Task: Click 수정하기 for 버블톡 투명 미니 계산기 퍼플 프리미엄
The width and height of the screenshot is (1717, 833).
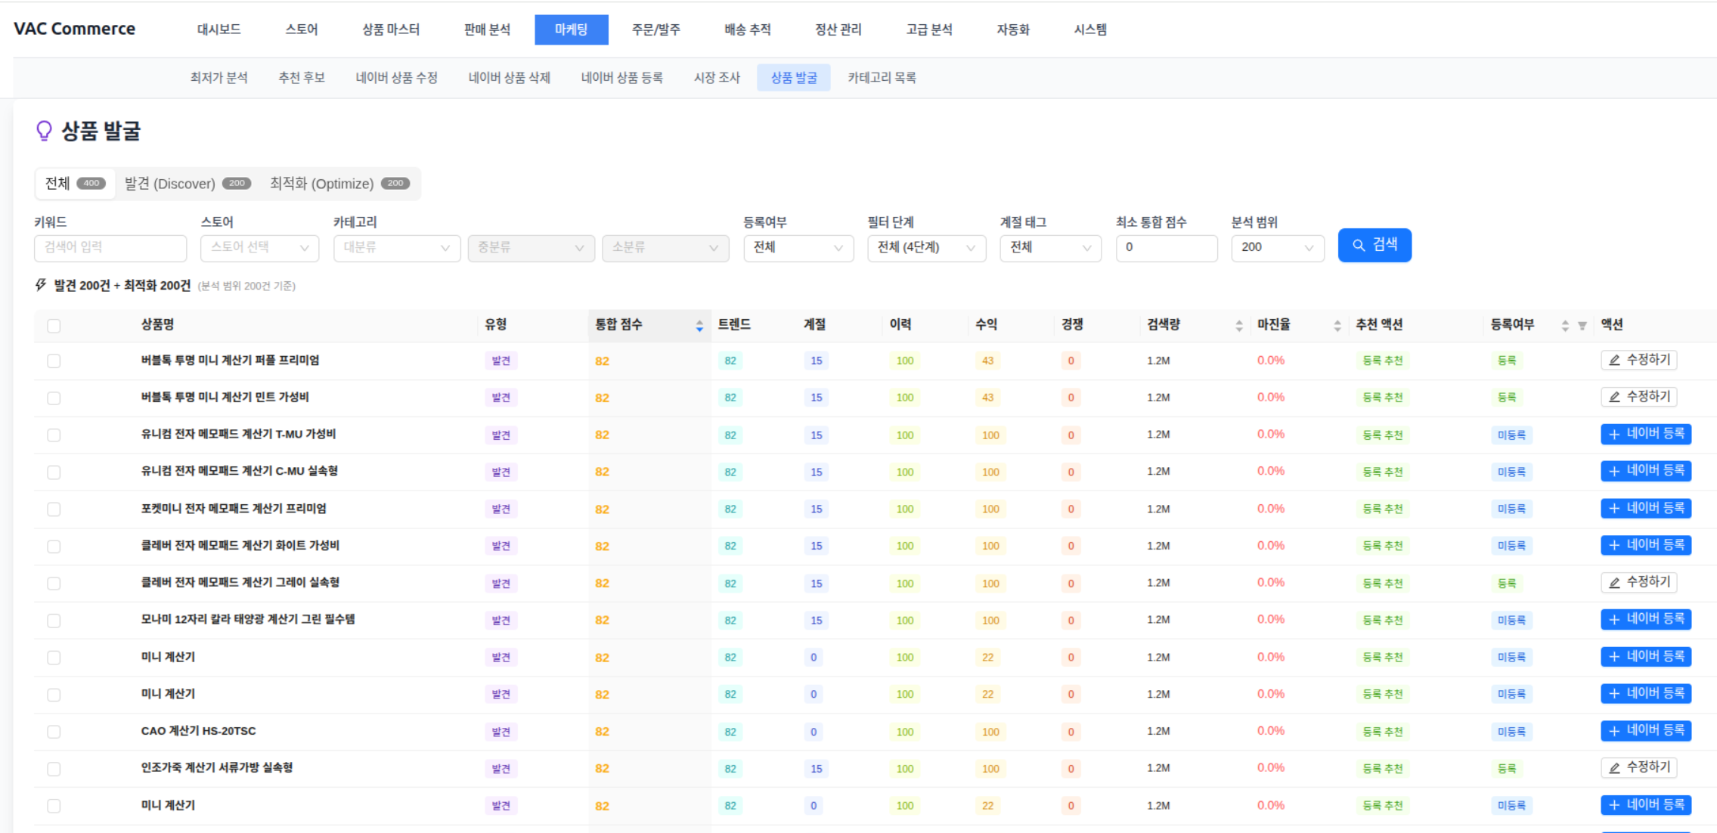Action: click(1638, 360)
